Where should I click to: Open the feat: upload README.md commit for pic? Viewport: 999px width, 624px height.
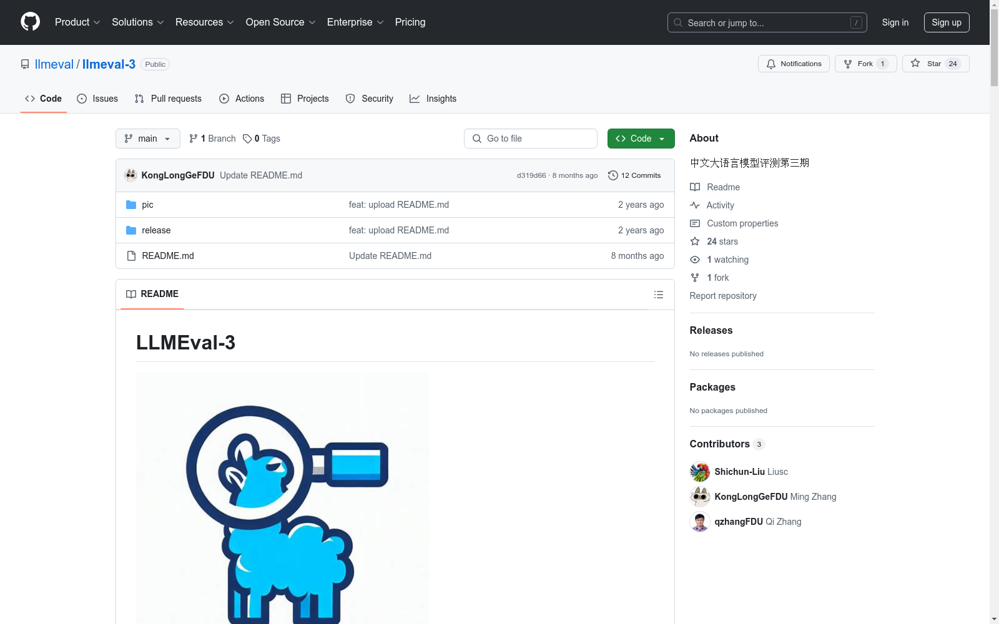399,205
